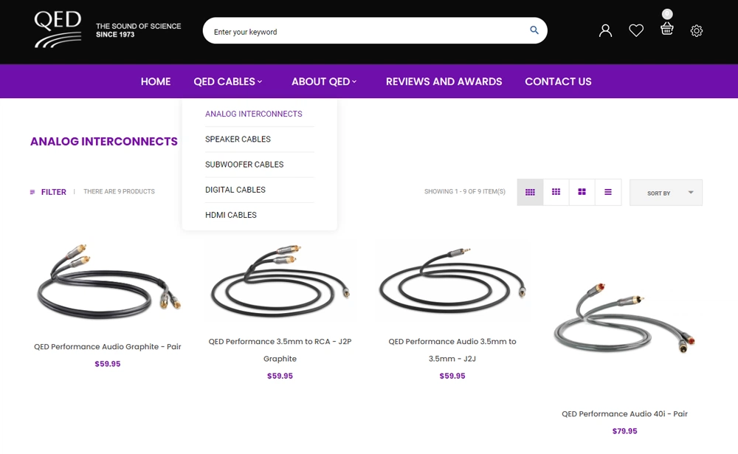
Task: Click the Analog Interconnects page heading
Action: 104,142
